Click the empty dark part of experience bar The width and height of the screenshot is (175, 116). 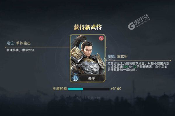pos(96,89)
